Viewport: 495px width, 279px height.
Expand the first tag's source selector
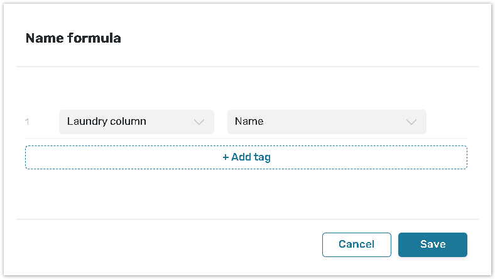[136, 122]
